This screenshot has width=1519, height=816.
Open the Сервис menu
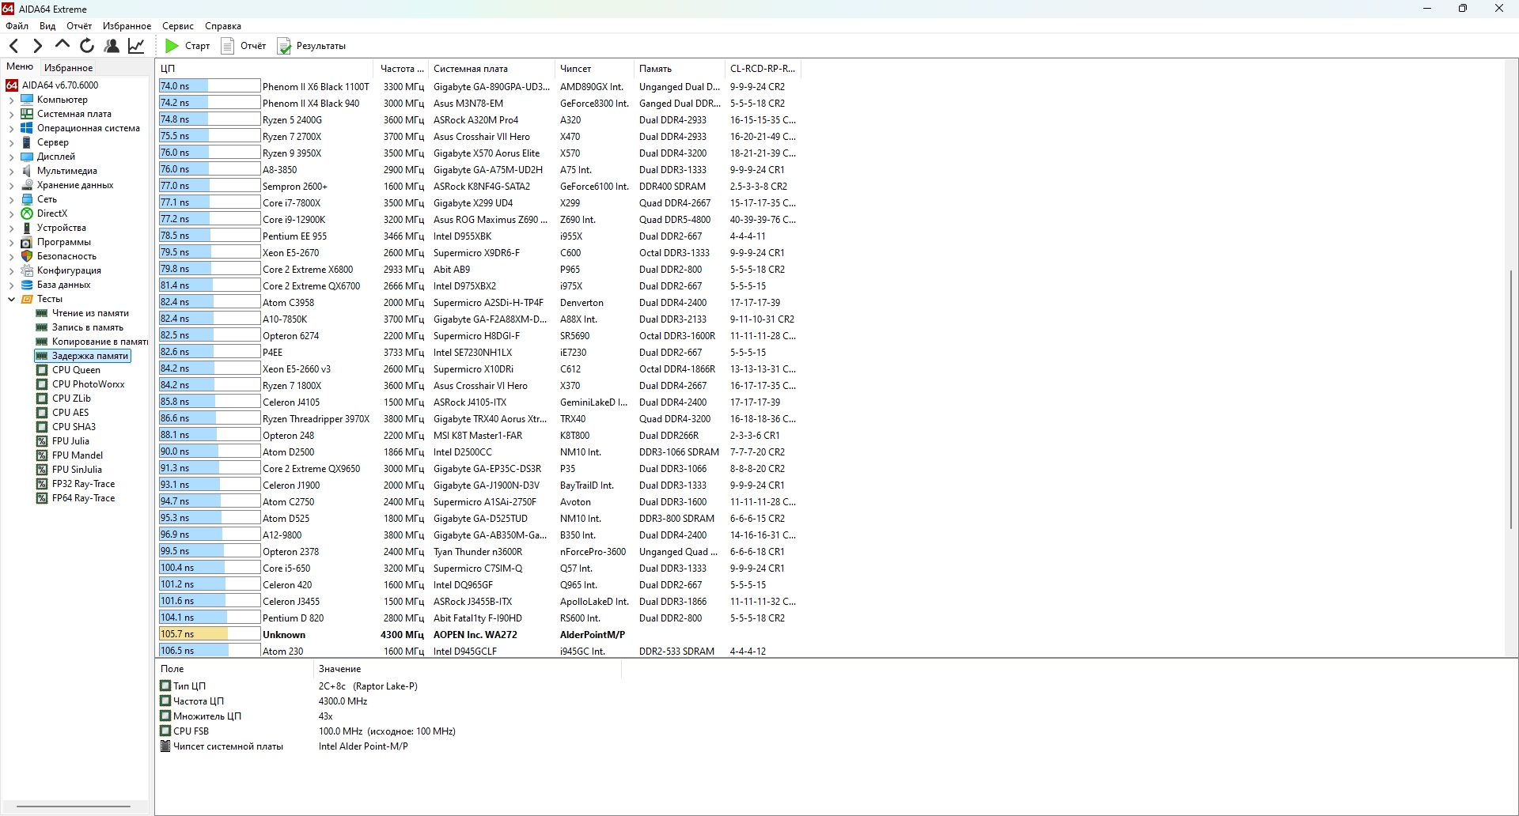178,26
